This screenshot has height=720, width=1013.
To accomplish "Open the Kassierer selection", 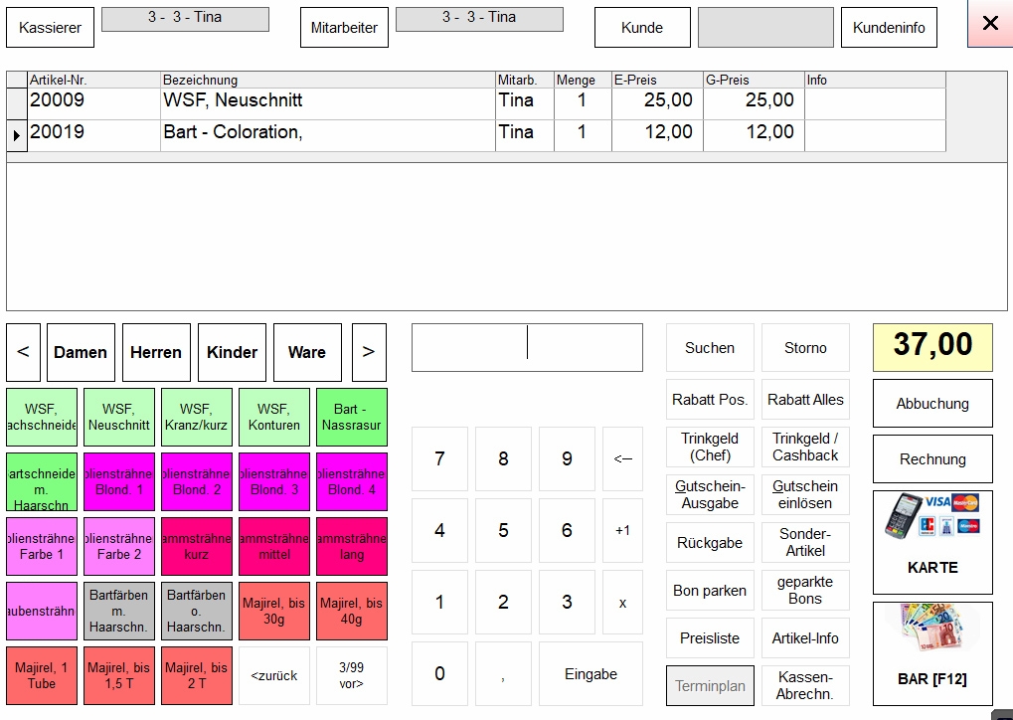I will pos(50,28).
